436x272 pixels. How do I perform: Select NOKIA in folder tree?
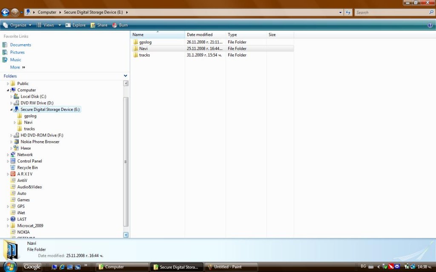(23, 232)
